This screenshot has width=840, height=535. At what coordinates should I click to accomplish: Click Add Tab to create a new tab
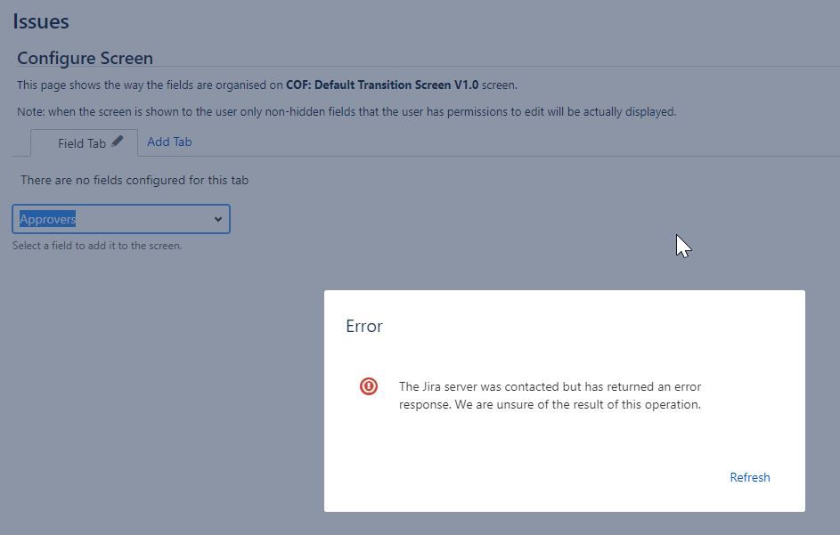click(x=169, y=142)
